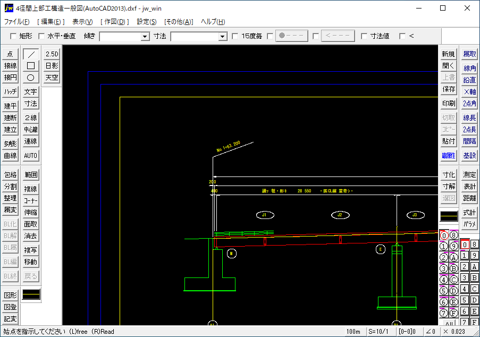480x337 pixels.
Task: Open line attribute swatch in right panel
Action: click(449, 216)
